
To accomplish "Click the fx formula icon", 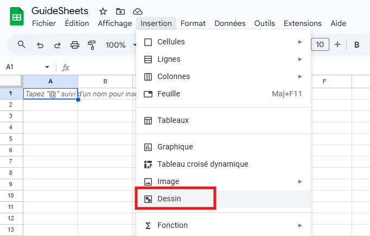I will pos(65,68).
